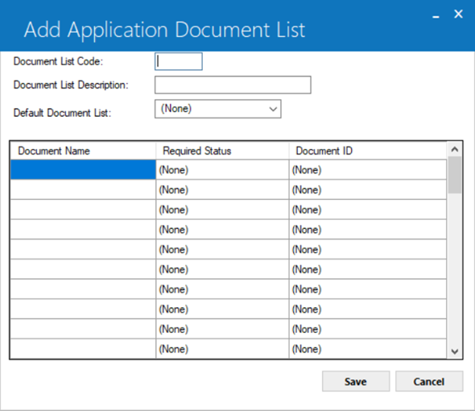Viewport: 475px width, 411px height.
Task: Open first row Required Status (None) cell
Action: 222,170
